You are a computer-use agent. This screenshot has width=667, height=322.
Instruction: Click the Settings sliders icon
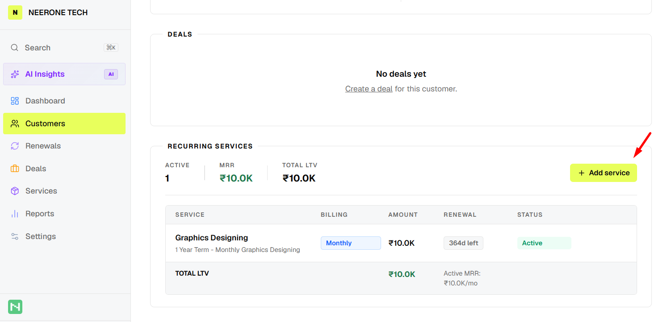15,236
